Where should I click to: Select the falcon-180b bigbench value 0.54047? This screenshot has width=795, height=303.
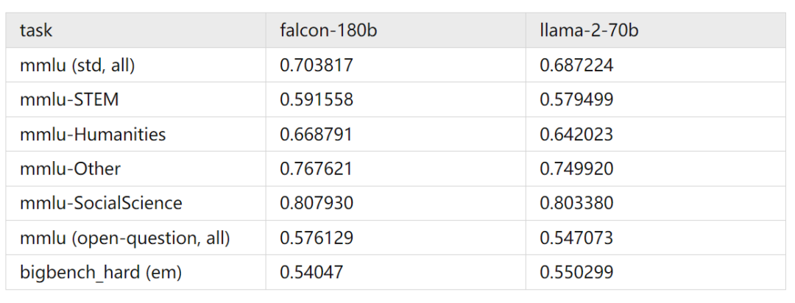(x=311, y=272)
